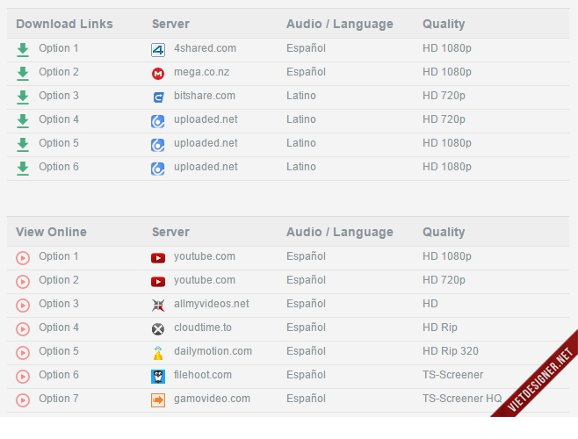Click the gamovideo.com orange arrow icon
This screenshot has height=439, width=578.
point(158,399)
